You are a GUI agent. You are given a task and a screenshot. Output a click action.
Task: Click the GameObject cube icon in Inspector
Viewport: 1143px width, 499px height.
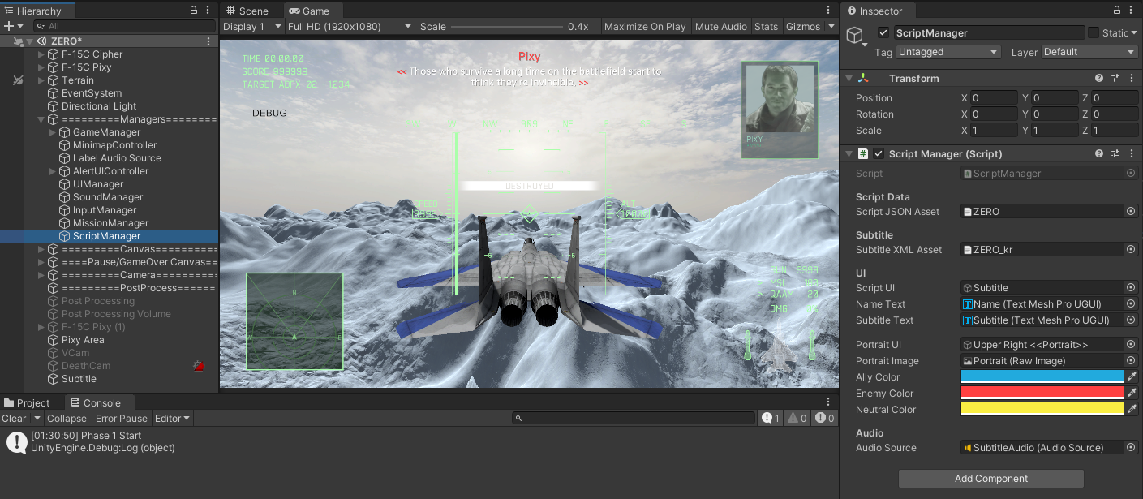(854, 35)
